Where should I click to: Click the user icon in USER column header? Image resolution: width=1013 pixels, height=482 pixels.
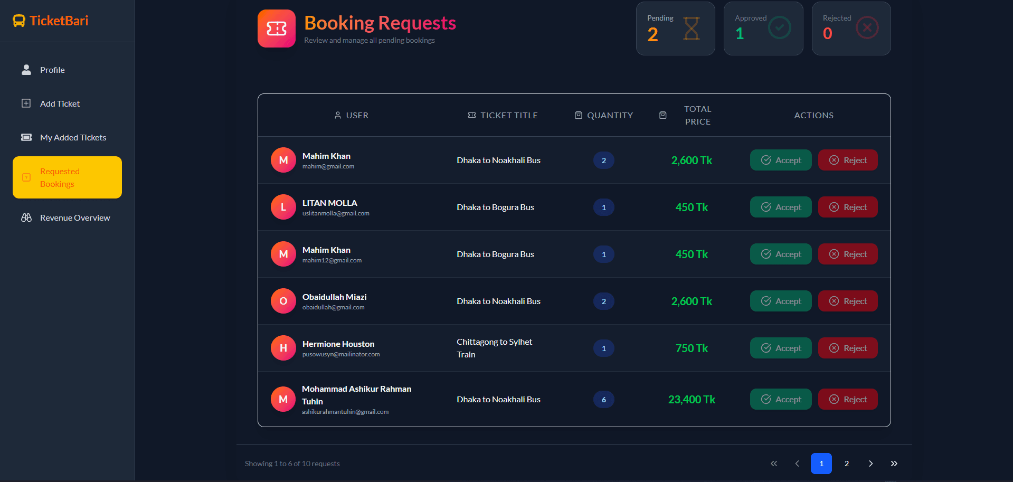pos(338,115)
